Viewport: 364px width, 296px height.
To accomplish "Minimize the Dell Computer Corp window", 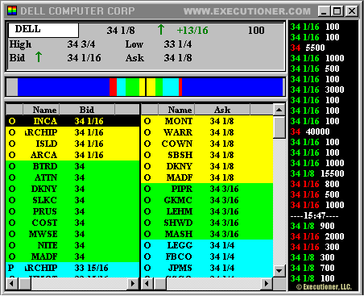I will point(324,11).
